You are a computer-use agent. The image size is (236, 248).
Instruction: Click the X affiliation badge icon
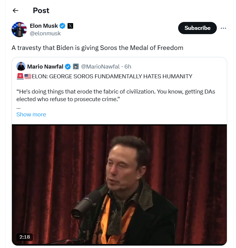(70, 26)
